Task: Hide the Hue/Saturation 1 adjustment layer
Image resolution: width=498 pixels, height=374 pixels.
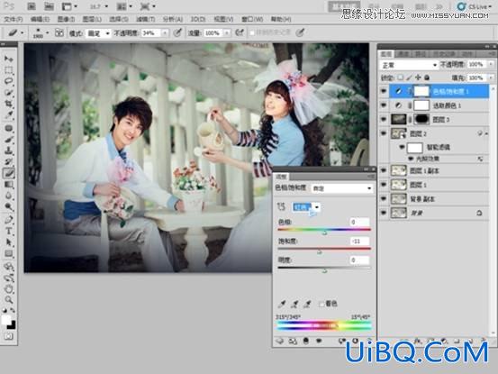Action: (384, 92)
